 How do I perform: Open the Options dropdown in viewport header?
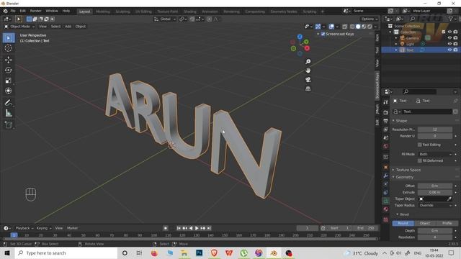click(x=370, y=19)
